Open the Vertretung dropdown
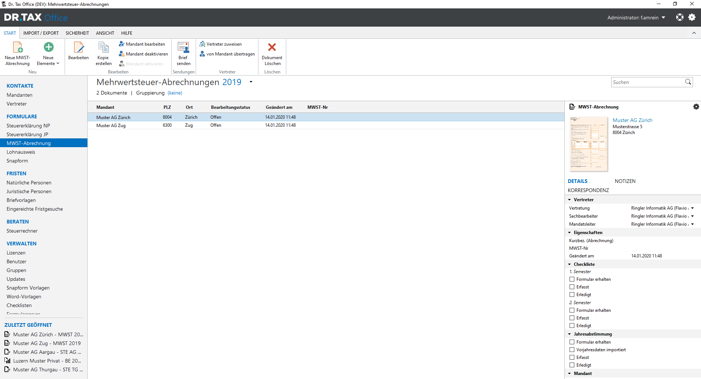This screenshot has width=701, height=379. [692, 208]
